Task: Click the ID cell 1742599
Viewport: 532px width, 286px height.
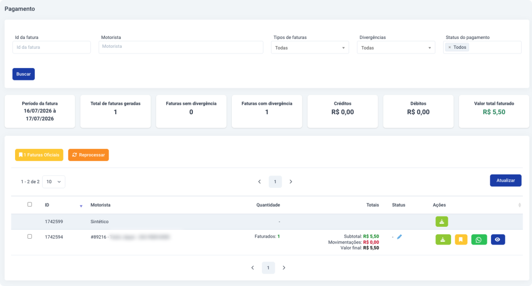Action: click(x=54, y=222)
